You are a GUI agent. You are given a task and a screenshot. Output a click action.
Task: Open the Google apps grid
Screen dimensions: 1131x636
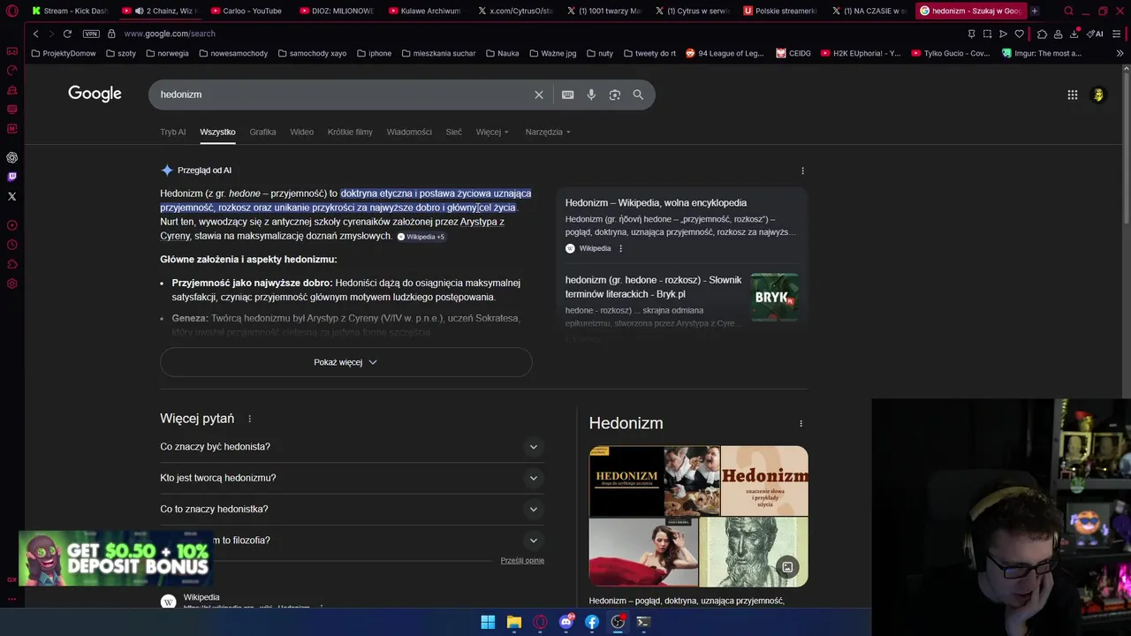pyautogui.click(x=1073, y=95)
